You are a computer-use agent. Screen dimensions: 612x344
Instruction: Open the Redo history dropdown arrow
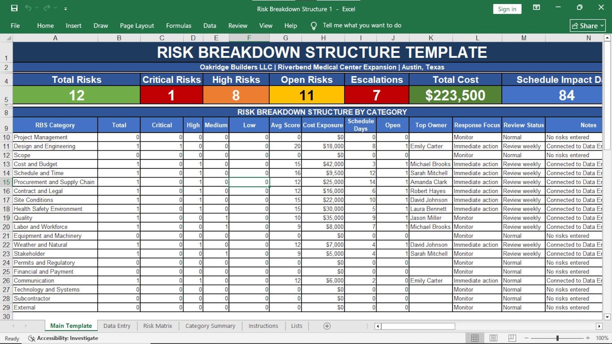tap(55, 8)
